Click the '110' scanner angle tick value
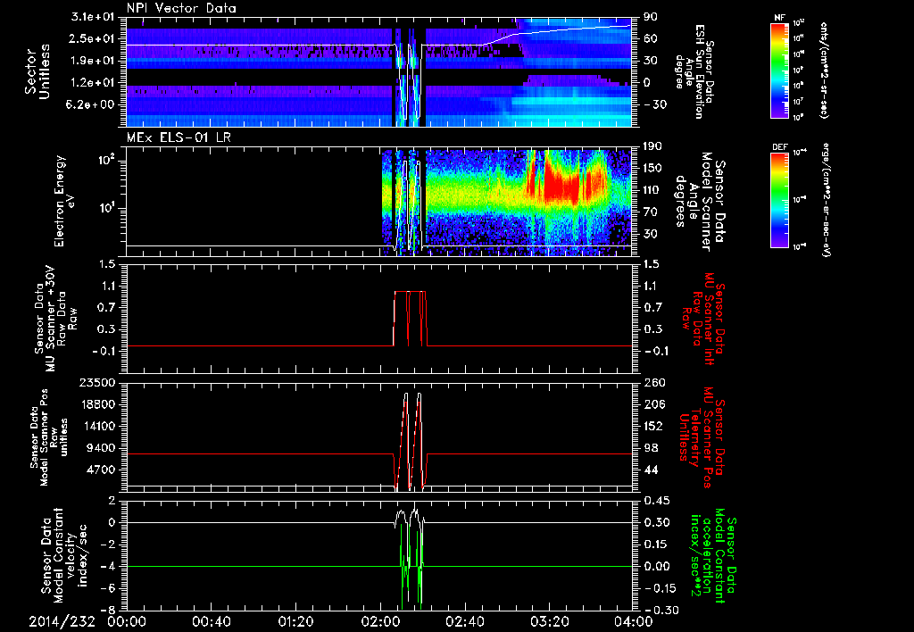Image resolution: width=914 pixels, height=632 pixels. point(652,190)
